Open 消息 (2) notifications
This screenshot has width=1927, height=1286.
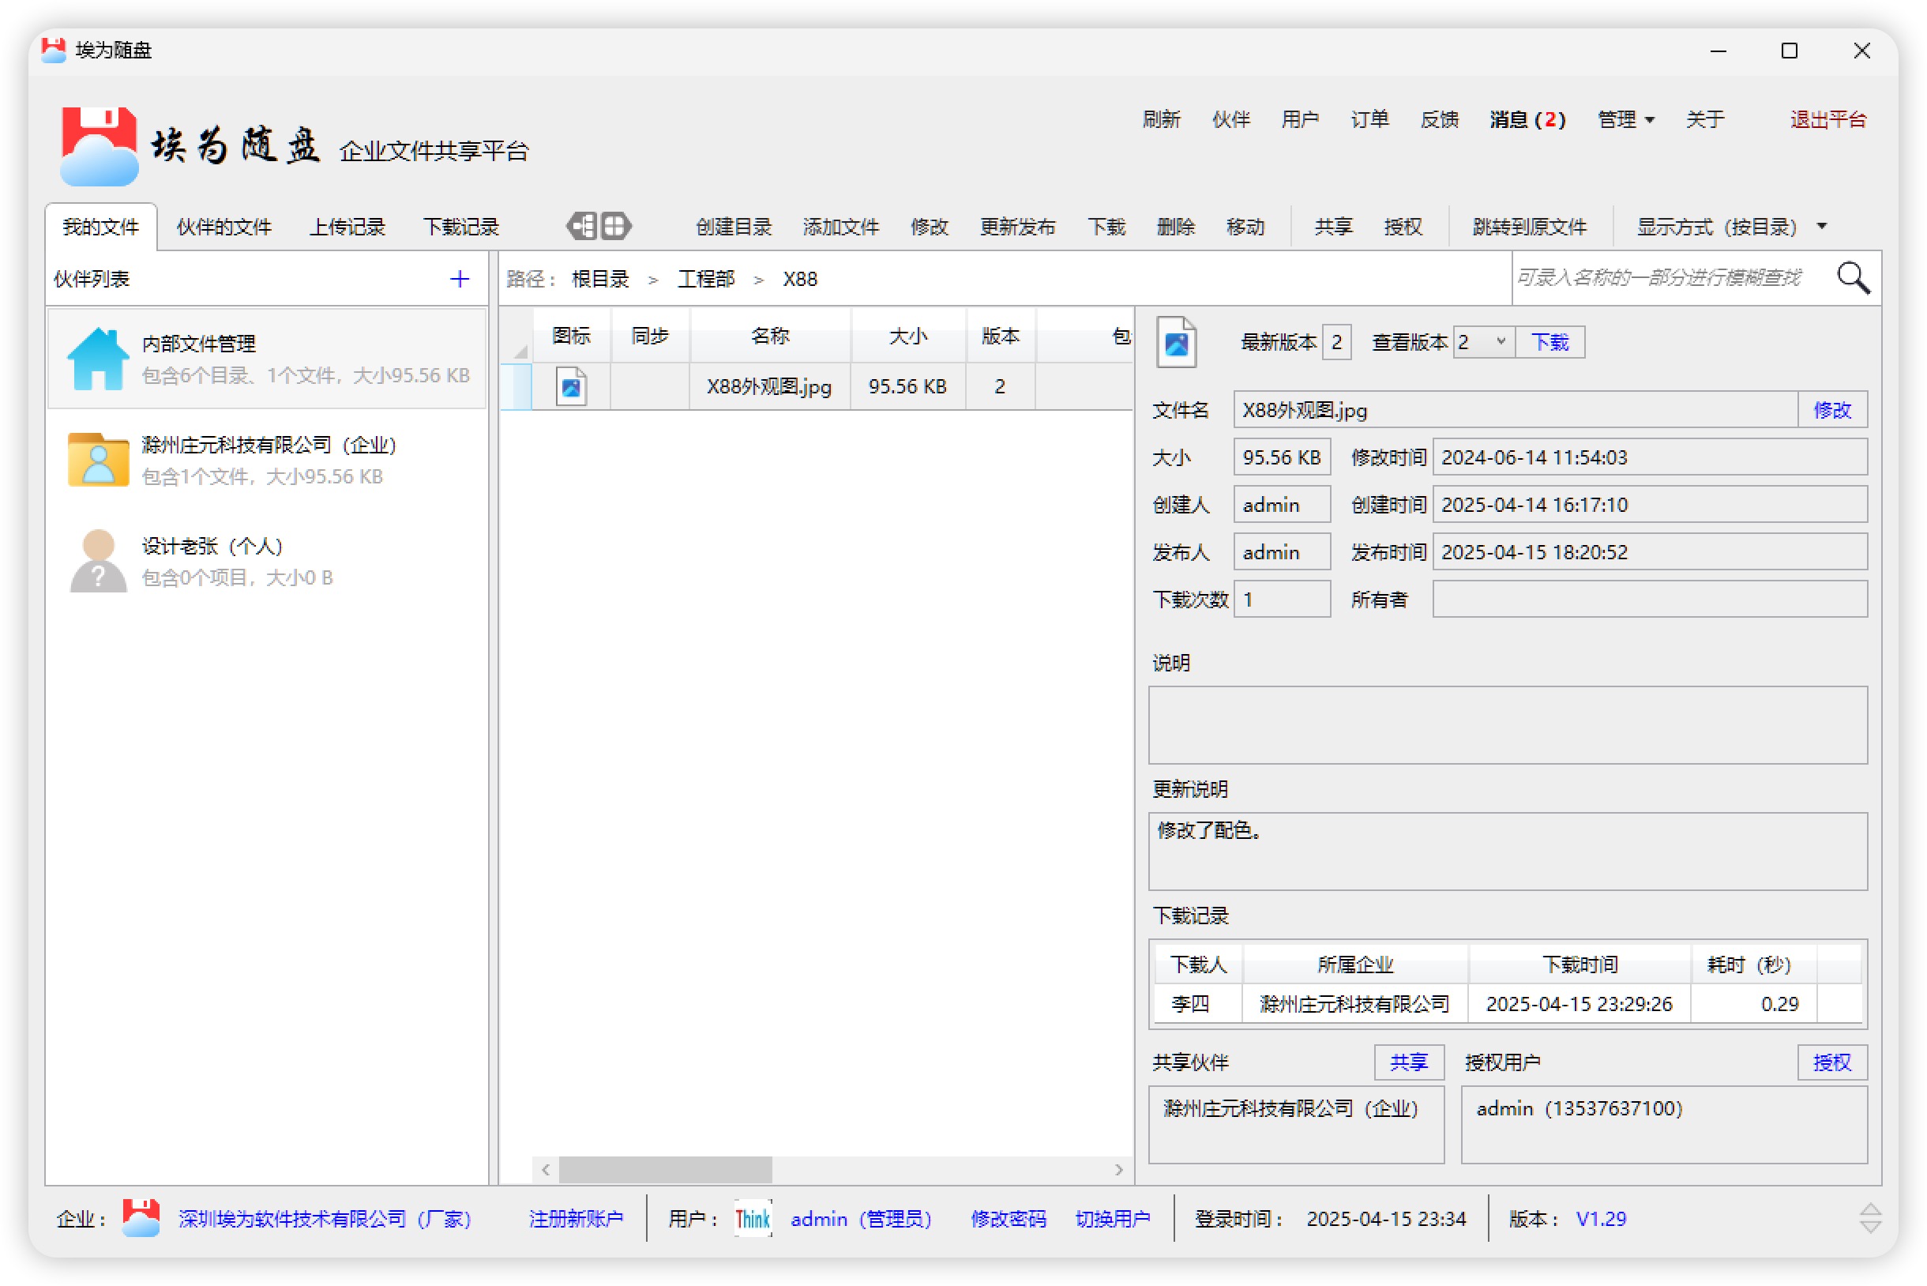click(1527, 120)
